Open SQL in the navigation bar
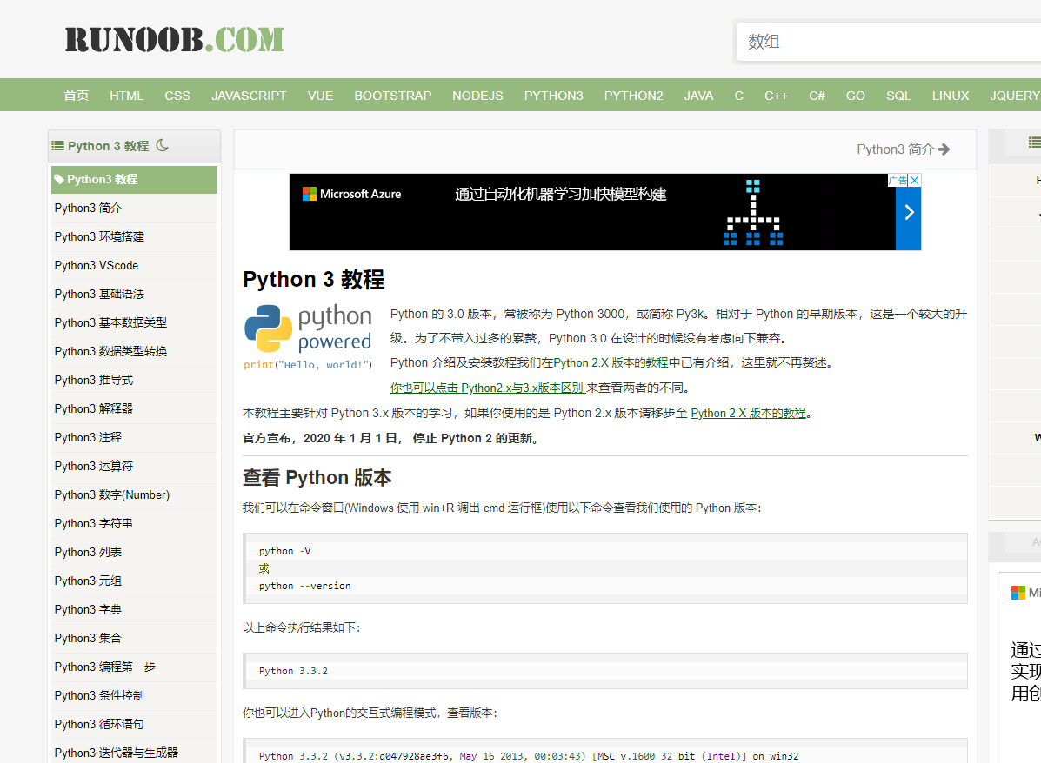The height and width of the screenshot is (763, 1041). 898,96
